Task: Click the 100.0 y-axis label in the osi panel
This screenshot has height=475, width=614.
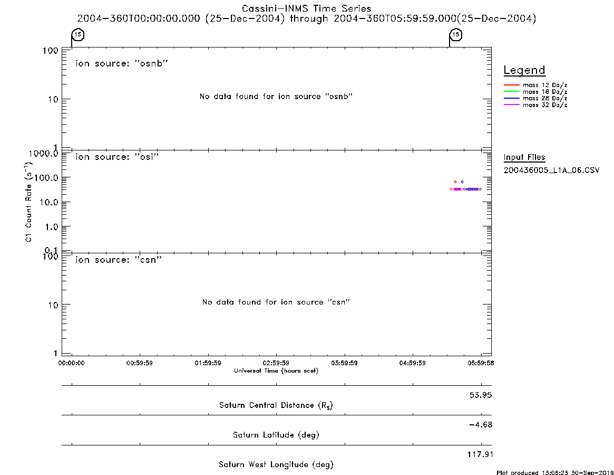Action: point(46,178)
